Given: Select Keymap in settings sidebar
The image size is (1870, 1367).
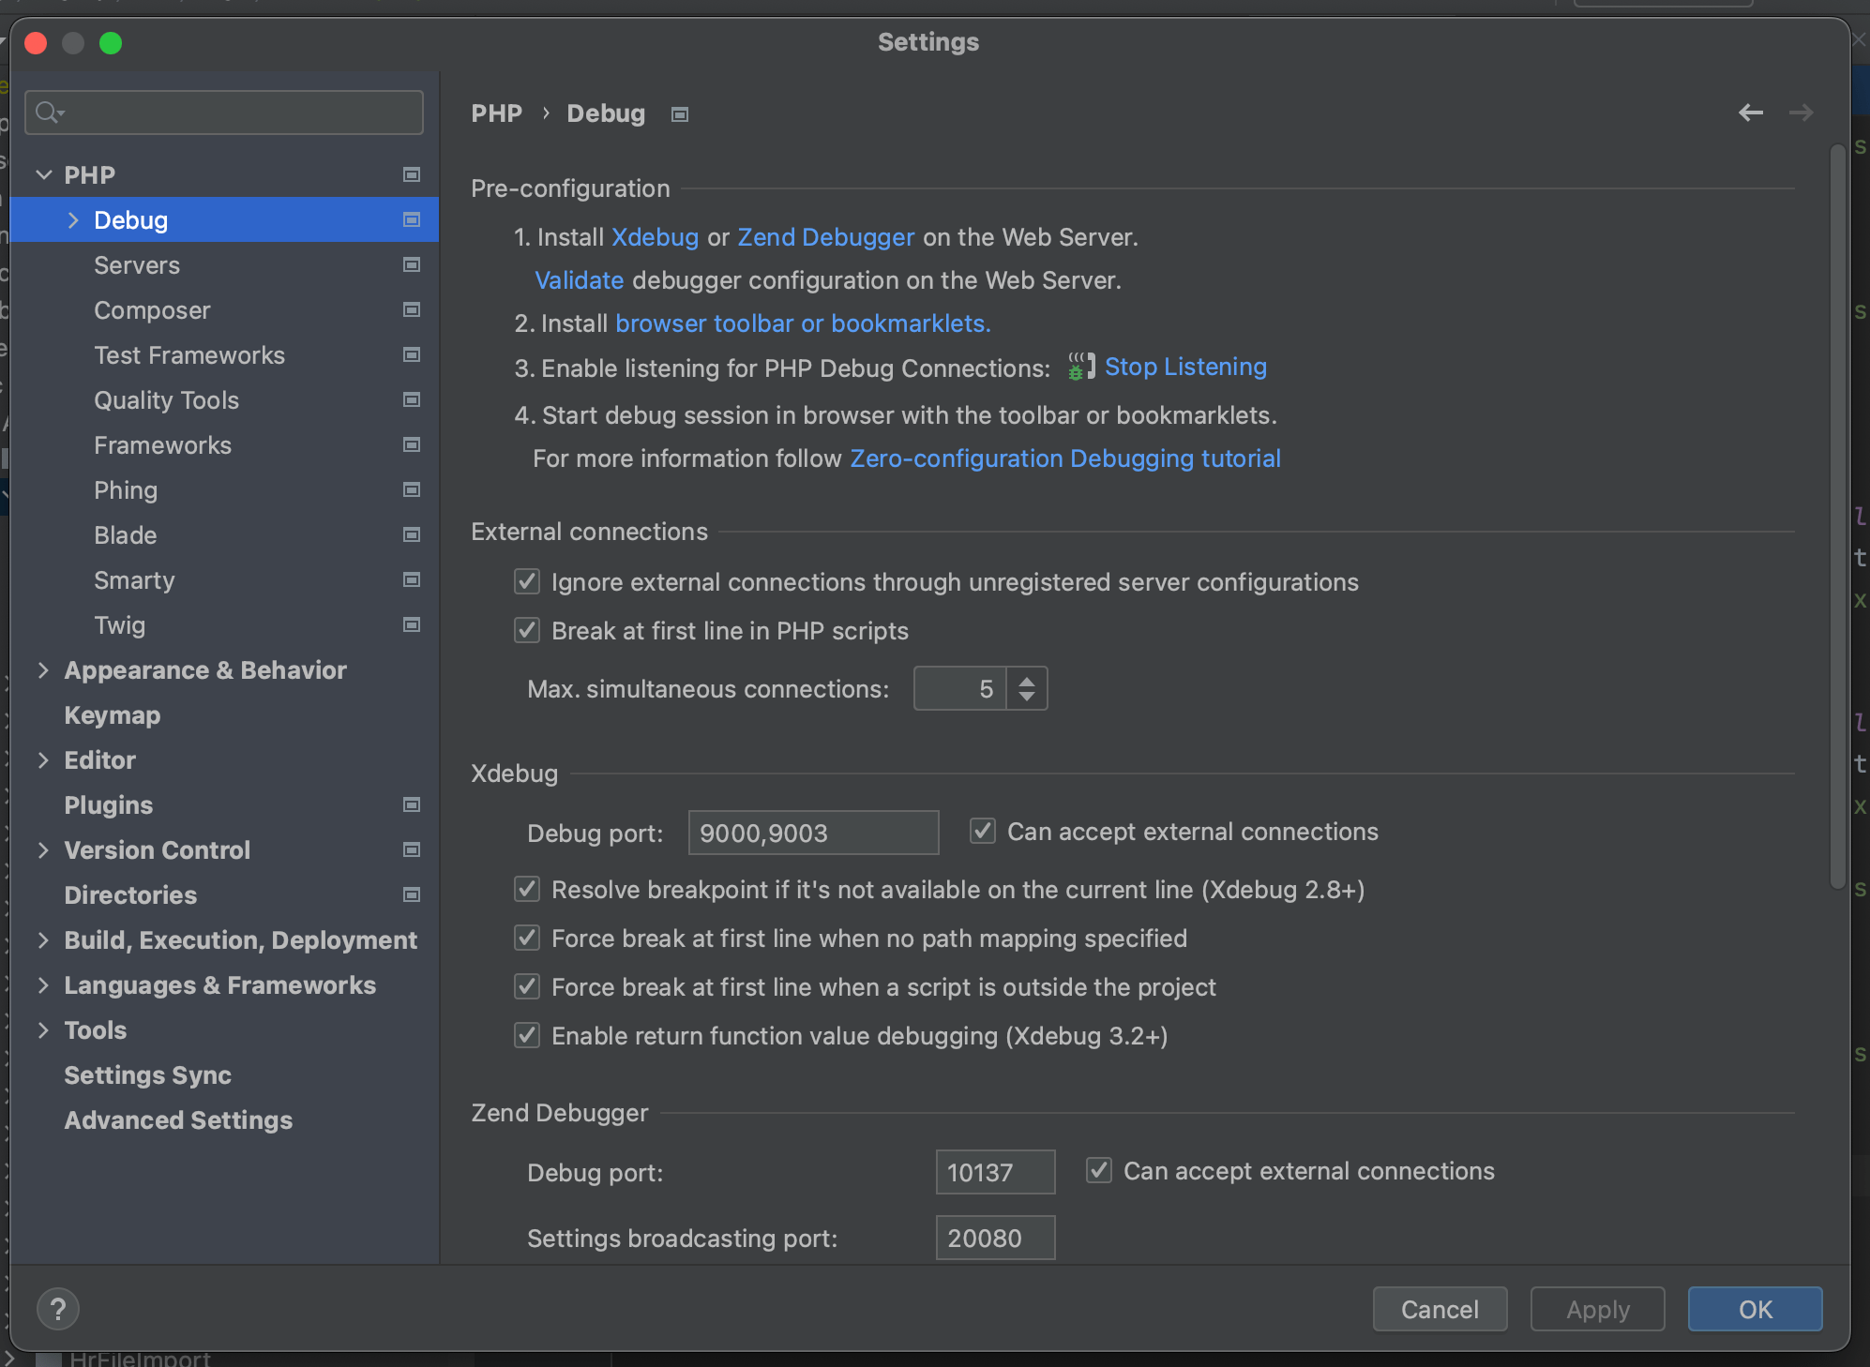Looking at the screenshot, I should coord(112,715).
